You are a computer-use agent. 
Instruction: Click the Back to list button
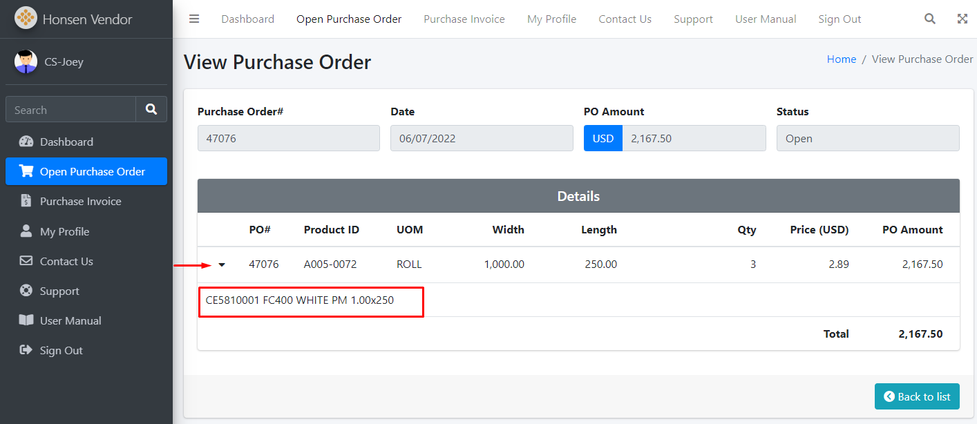917,396
